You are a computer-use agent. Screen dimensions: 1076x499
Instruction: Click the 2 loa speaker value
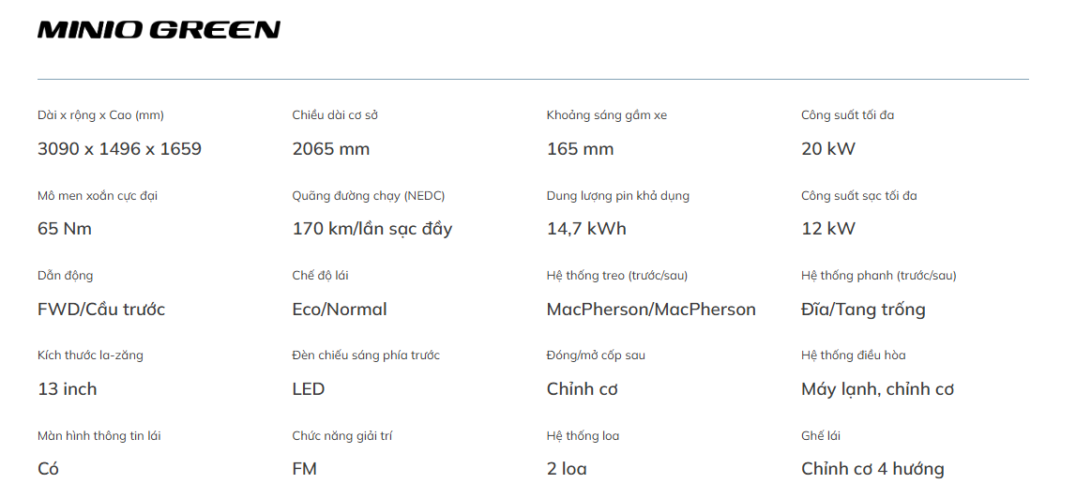(x=567, y=470)
